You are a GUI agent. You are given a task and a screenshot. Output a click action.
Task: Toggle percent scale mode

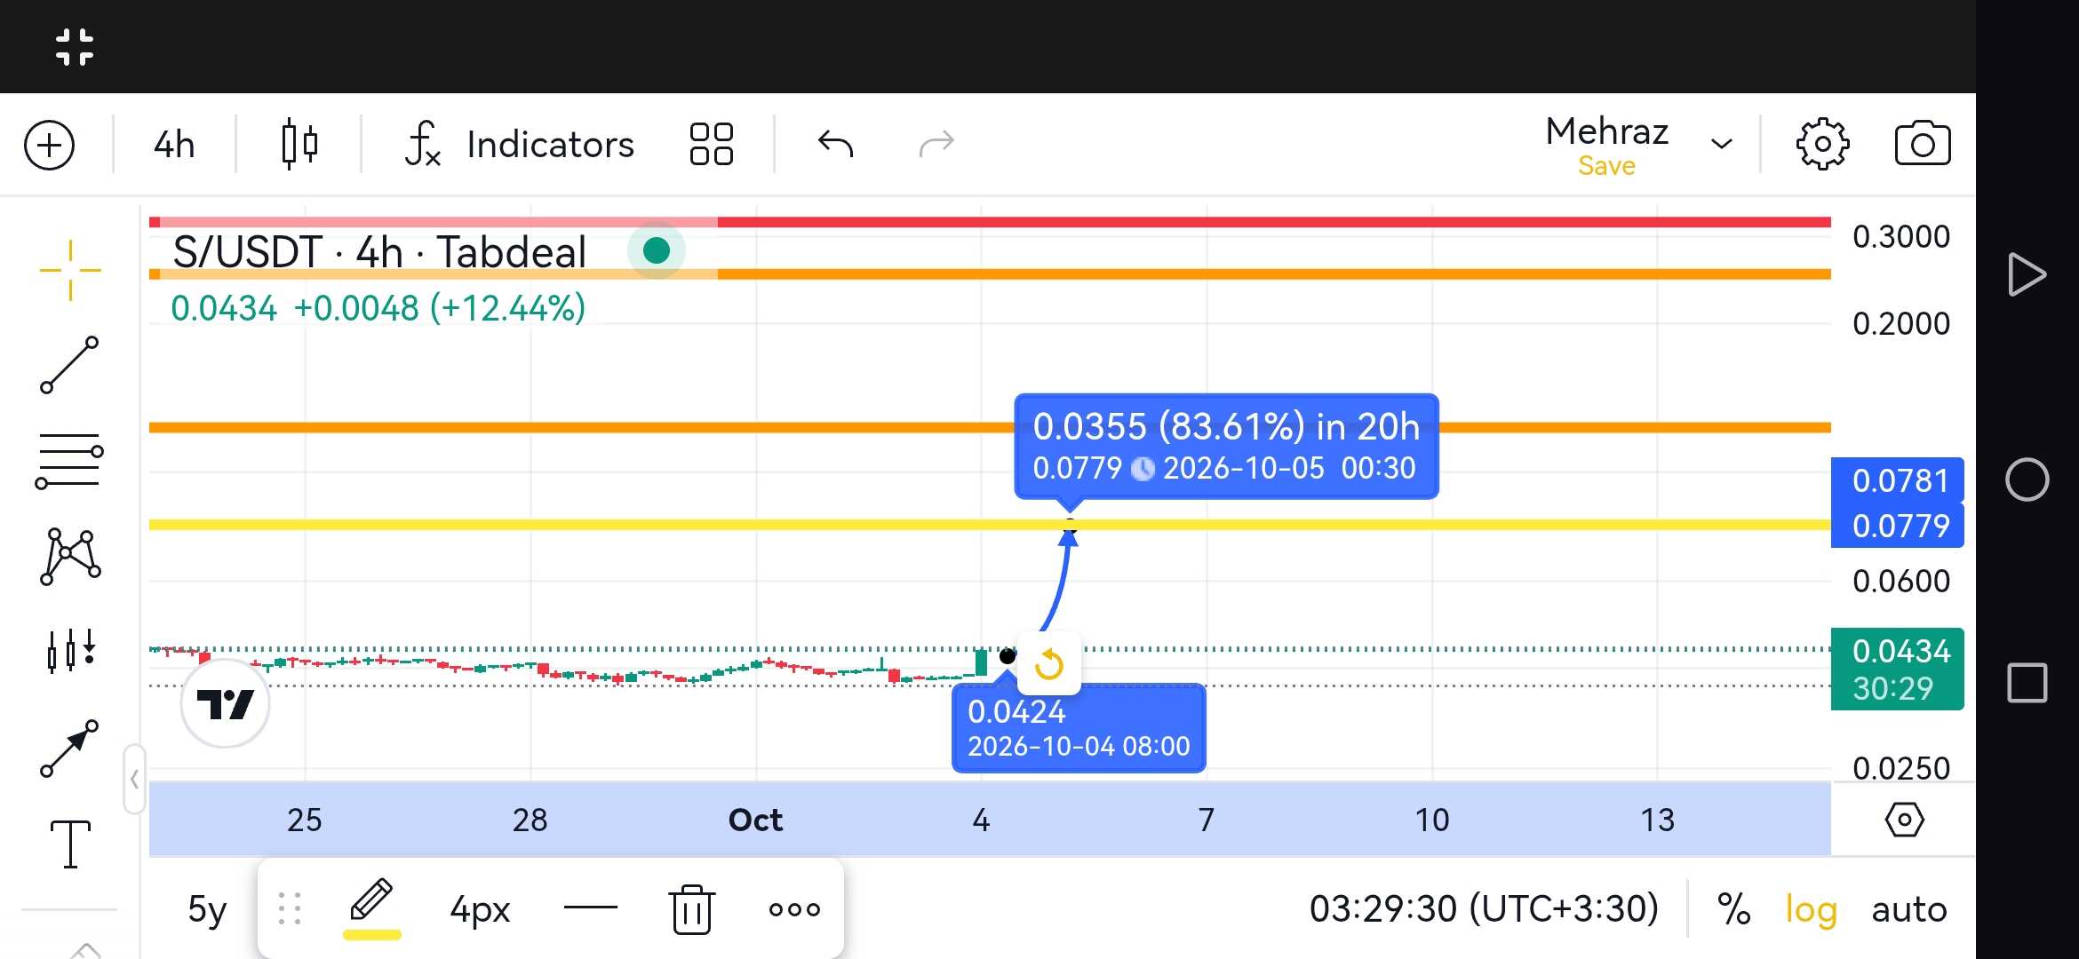(x=1733, y=909)
